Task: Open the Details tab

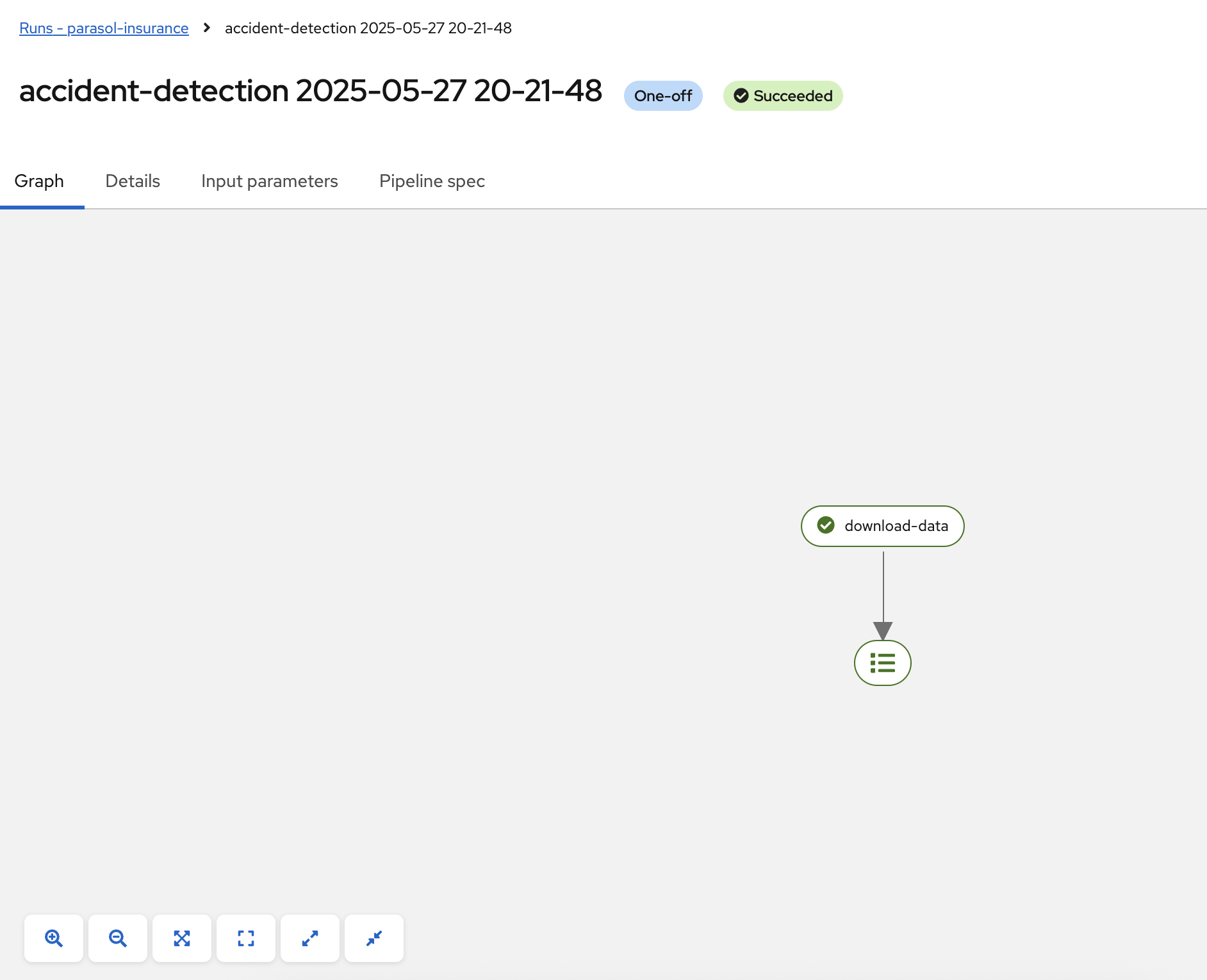Action: (x=133, y=181)
